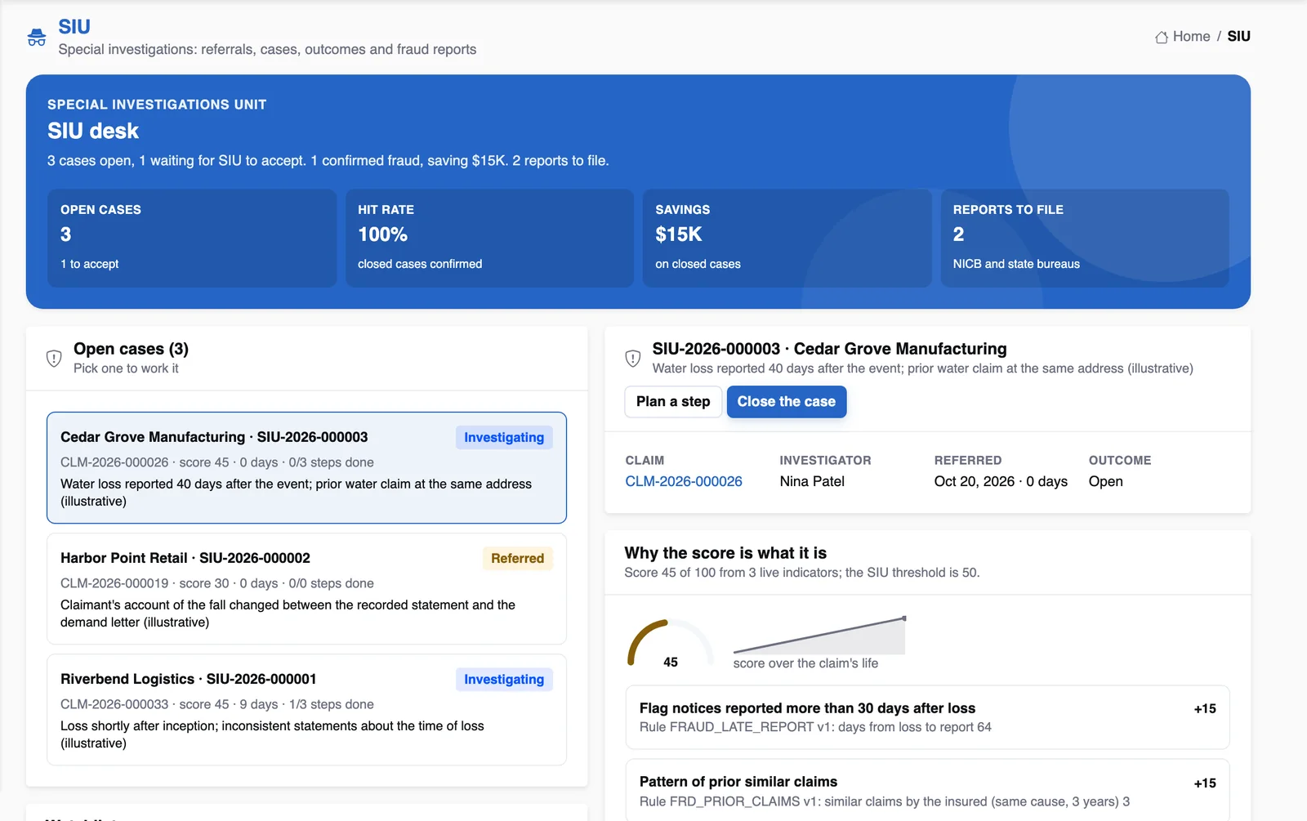This screenshot has width=1307, height=821.
Task: Click the shield icon beside SIU-2026-000003 title
Action: coord(632,359)
